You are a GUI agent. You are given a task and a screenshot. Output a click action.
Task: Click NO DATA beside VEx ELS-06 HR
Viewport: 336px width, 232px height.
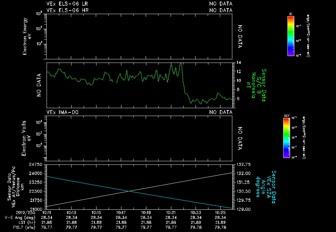tap(221, 10)
